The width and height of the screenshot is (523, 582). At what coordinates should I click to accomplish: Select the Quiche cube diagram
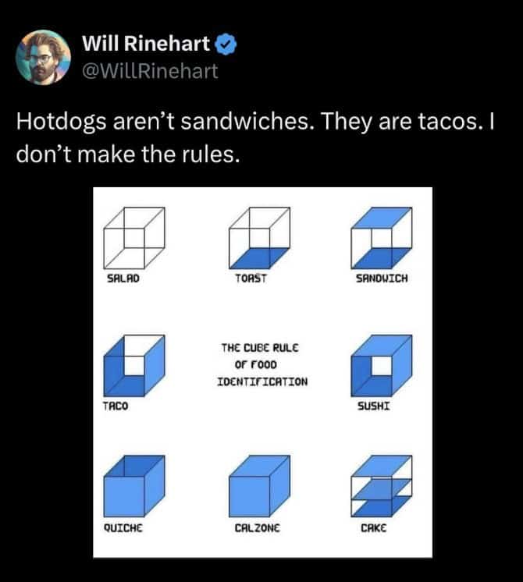[x=133, y=488]
